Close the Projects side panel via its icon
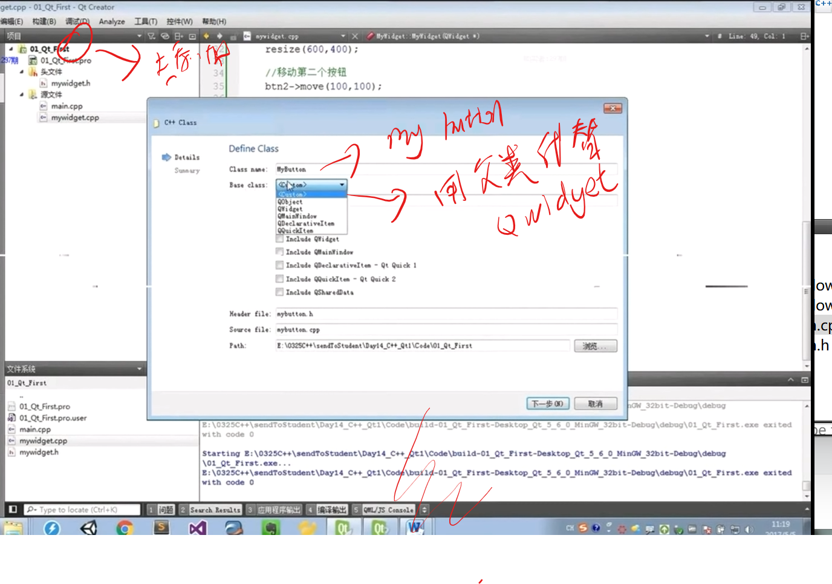Screen dimensions: 832x584 coord(192,36)
